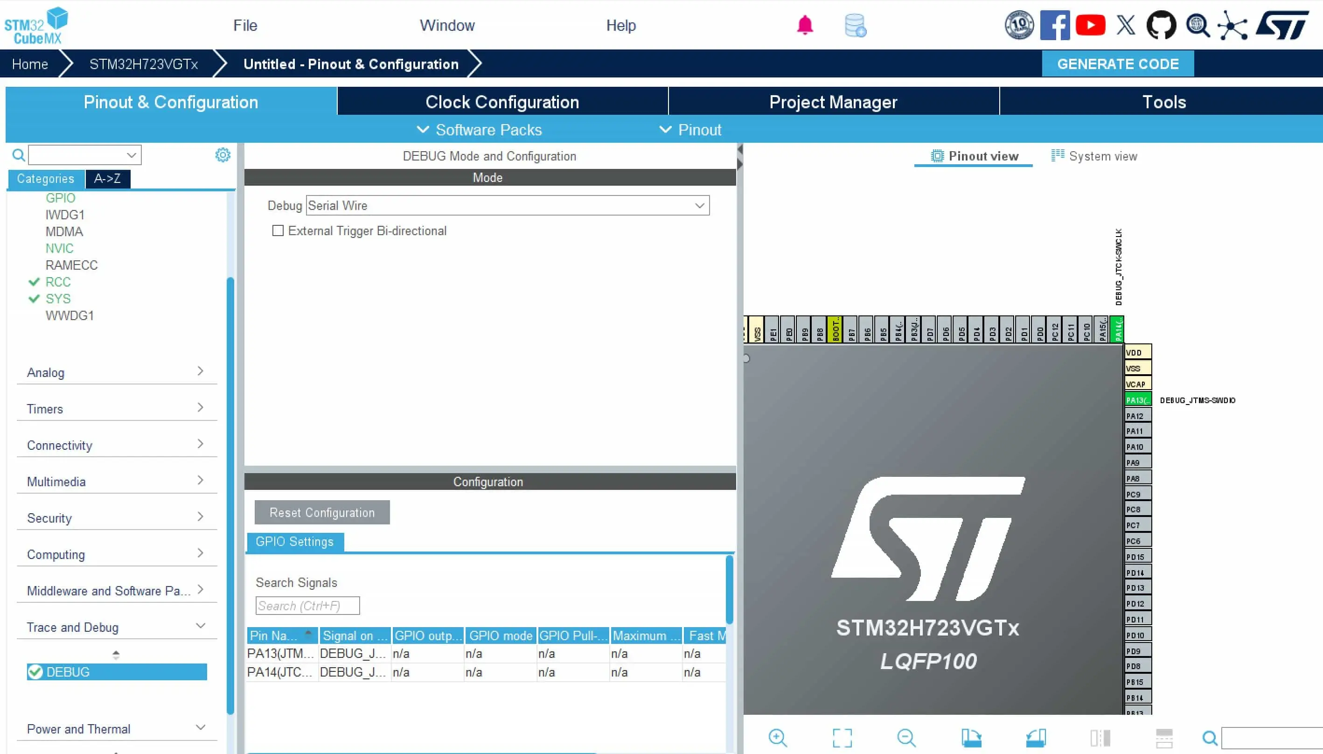Click the ST logo icon

click(x=1282, y=25)
